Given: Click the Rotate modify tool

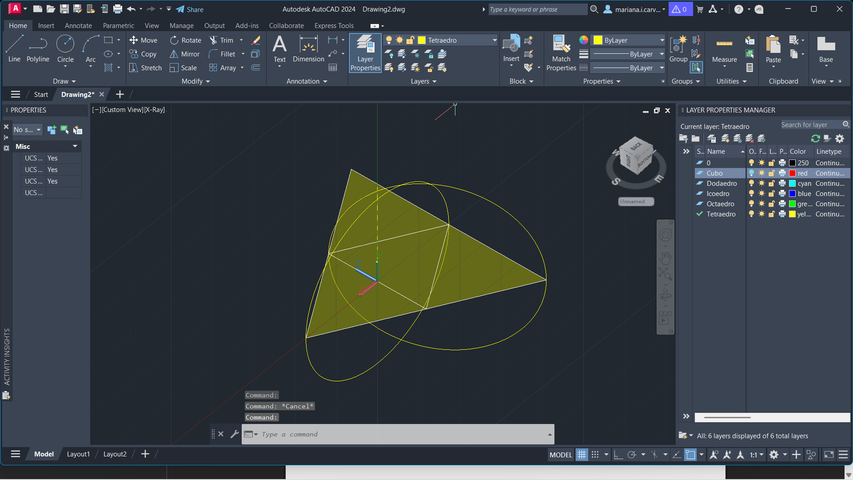Looking at the screenshot, I should (x=174, y=40).
